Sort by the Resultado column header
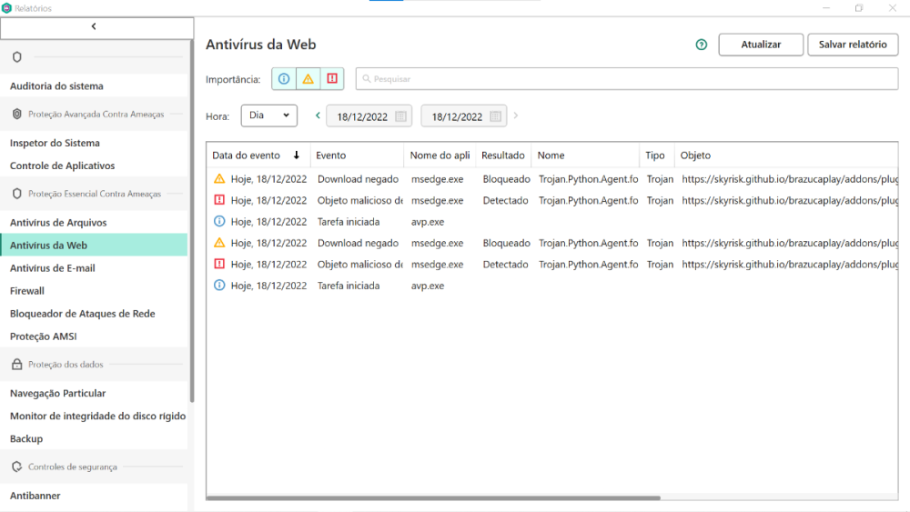This screenshot has width=910, height=512. point(502,156)
